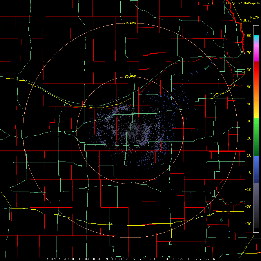The image size is (261, 261).
Task: Click the 50 value on the dBZ scale
Action: 249,87
